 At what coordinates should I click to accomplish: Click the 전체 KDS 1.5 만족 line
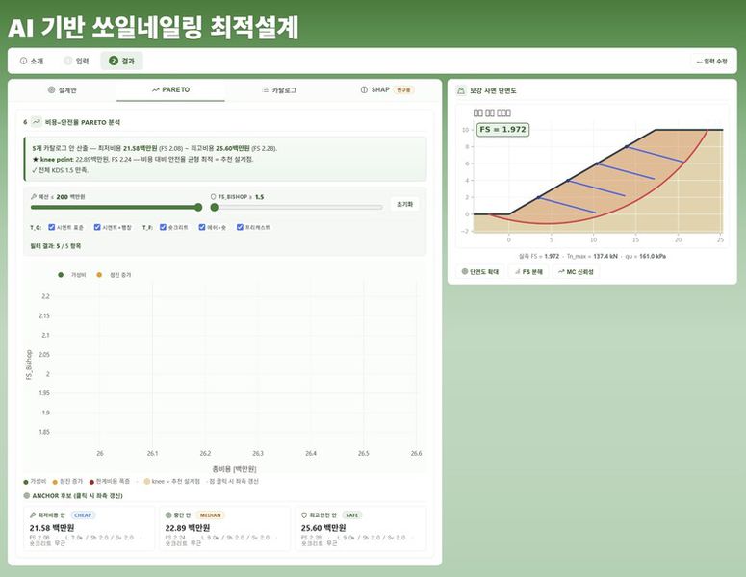[60, 170]
